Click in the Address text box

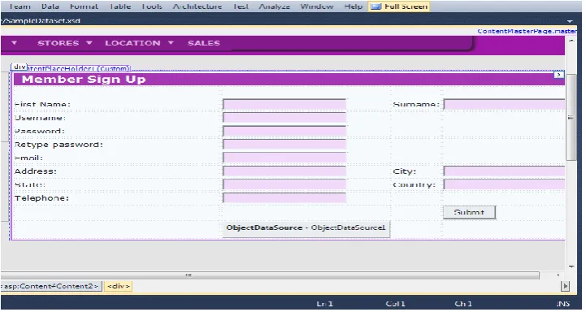click(x=284, y=171)
